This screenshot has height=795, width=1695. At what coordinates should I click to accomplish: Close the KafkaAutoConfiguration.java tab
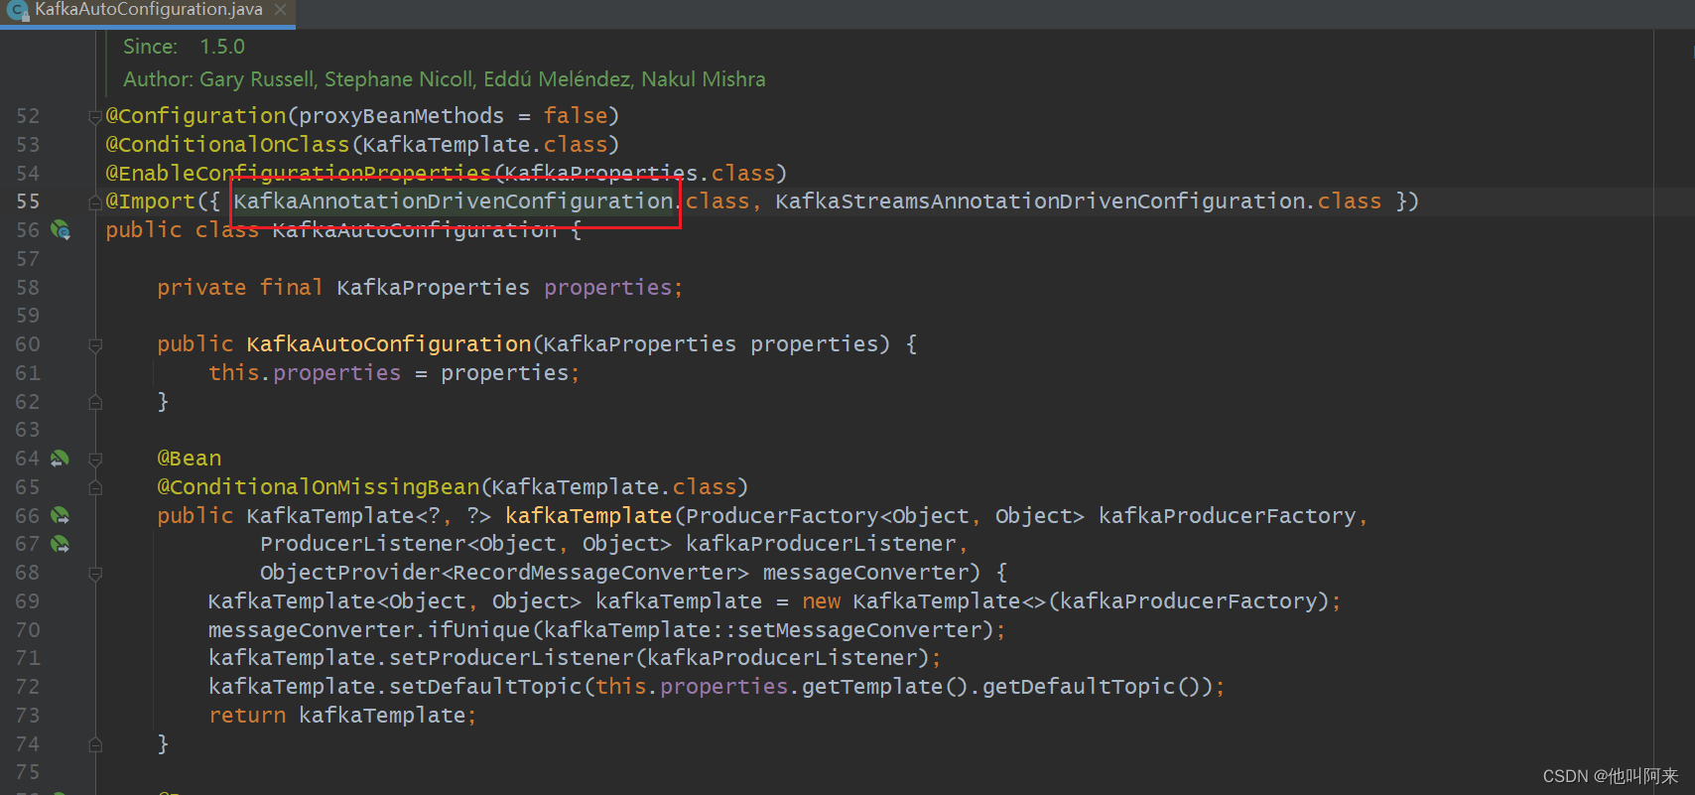281,10
